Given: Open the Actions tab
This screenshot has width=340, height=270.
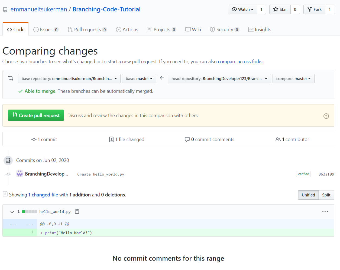Looking at the screenshot, I should pyautogui.click(x=127, y=30).
